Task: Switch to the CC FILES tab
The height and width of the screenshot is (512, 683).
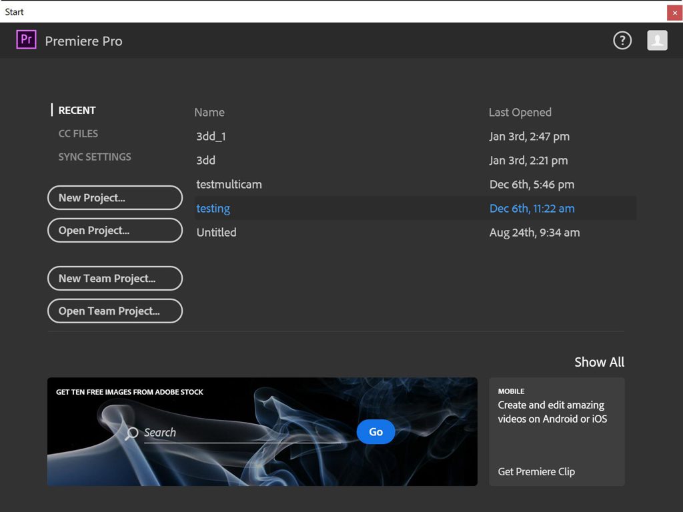Action: point(78,133)
